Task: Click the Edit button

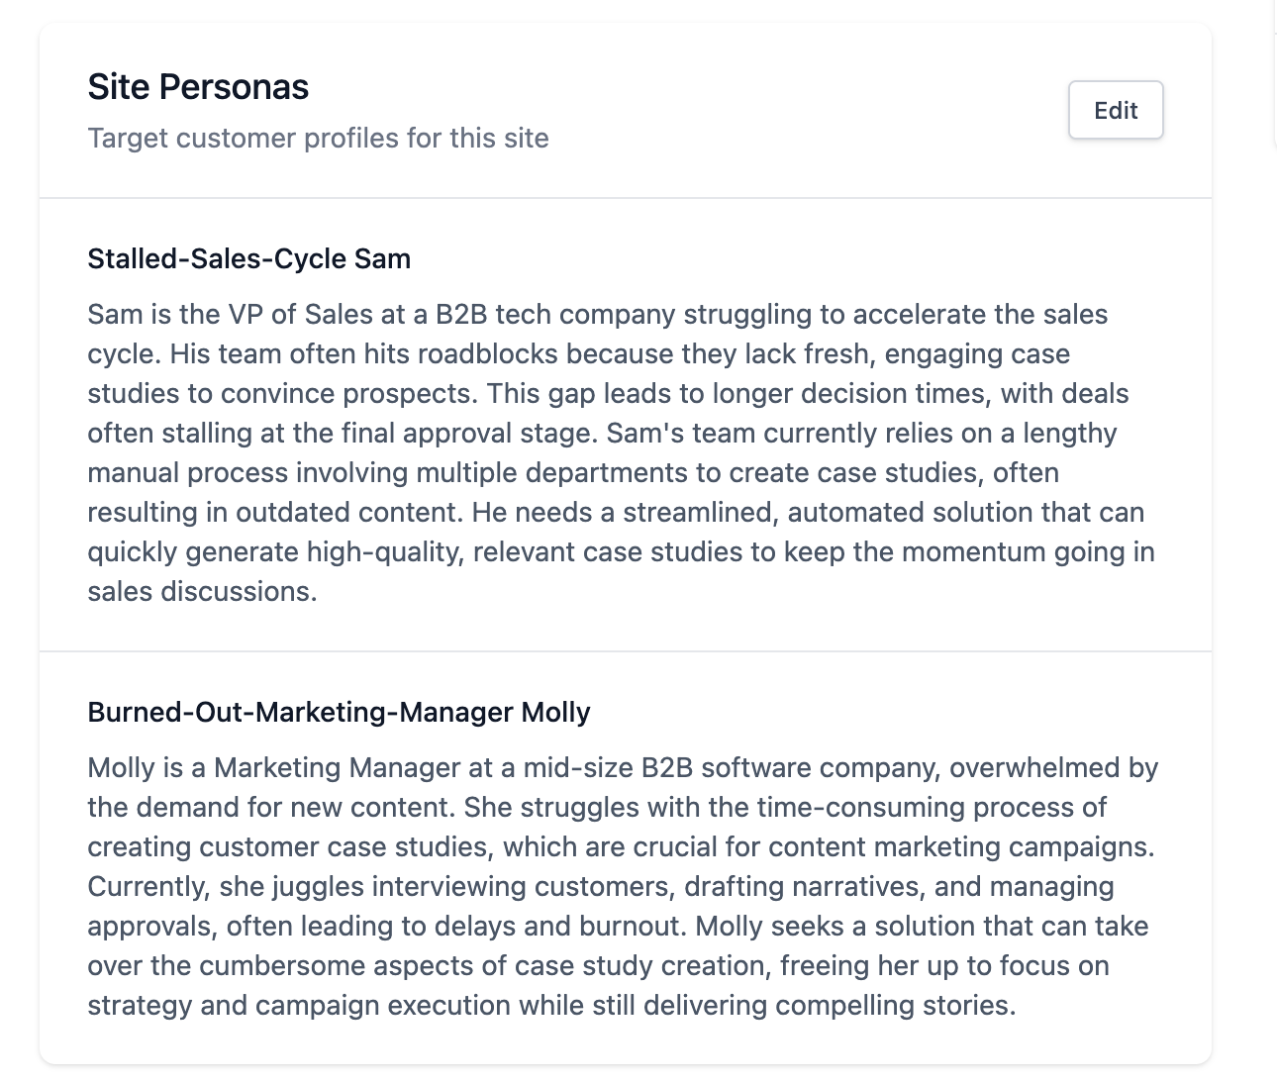Action: coord(1116,110)
